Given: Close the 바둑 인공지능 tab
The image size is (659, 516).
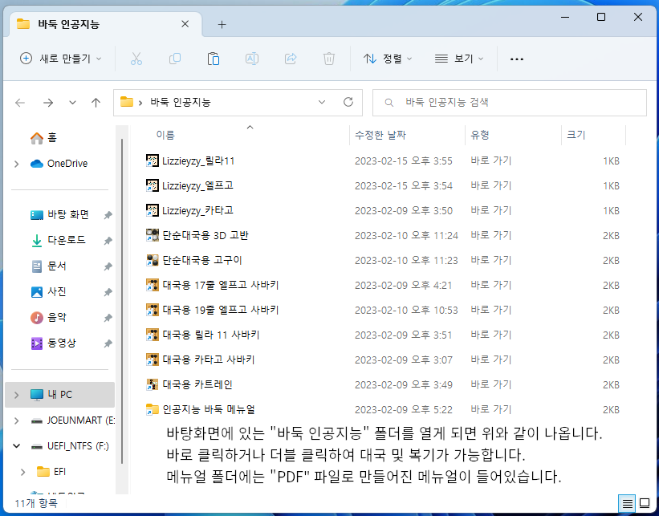Looking at the screenshot, I should pos(185,24).
